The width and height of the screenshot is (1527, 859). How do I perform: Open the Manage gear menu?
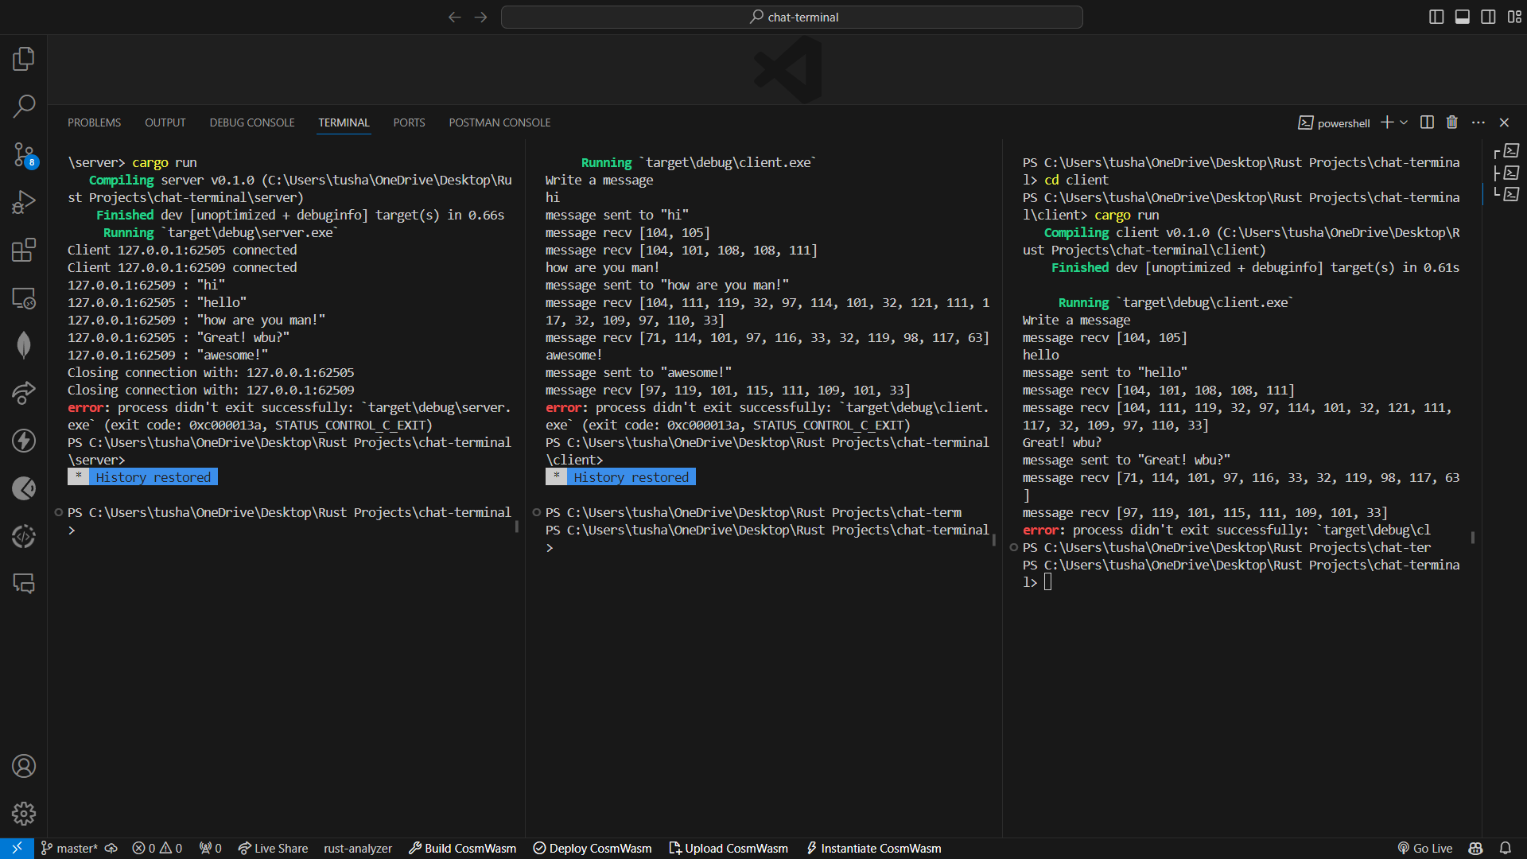[24, 814]
